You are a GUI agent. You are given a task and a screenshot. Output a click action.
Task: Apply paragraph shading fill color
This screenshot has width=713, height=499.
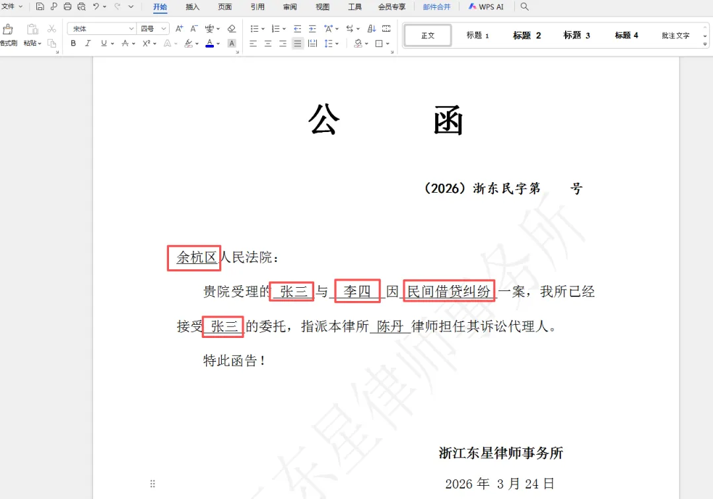(x=358, y=44)
